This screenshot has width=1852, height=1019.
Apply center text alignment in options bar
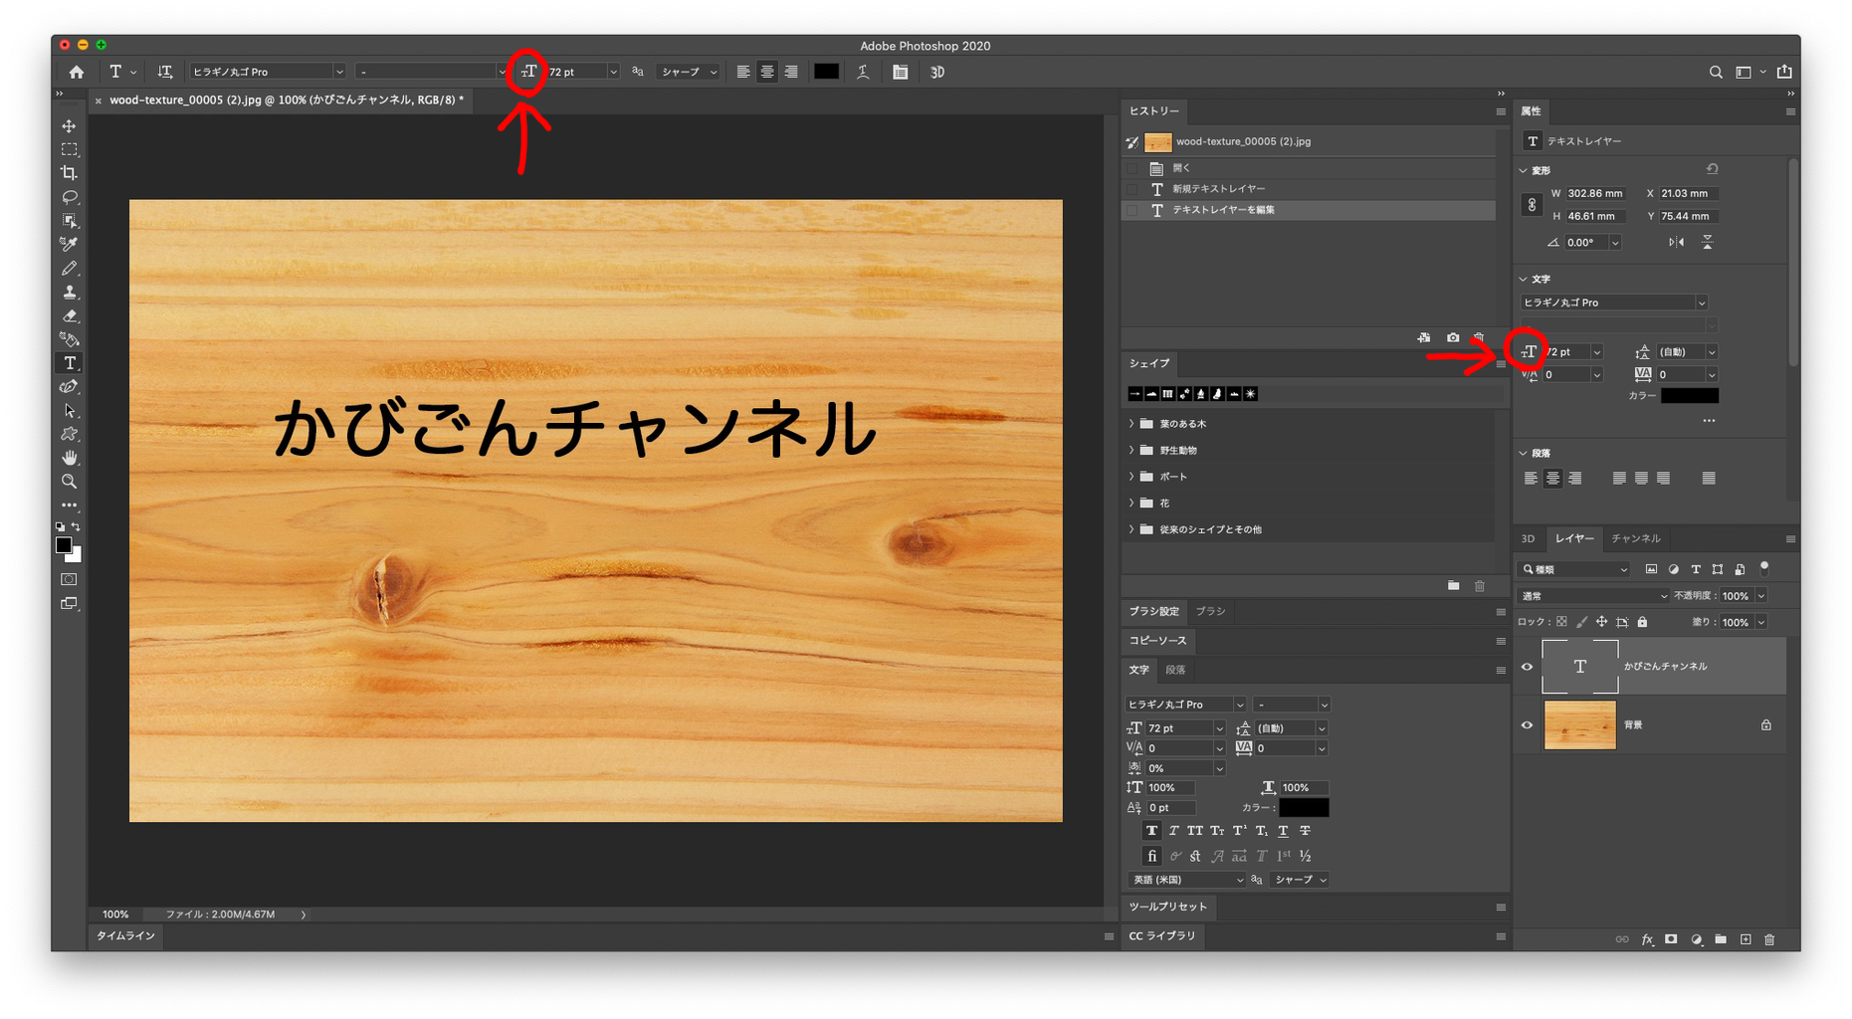pyautogui.click(x=766, y=71)
